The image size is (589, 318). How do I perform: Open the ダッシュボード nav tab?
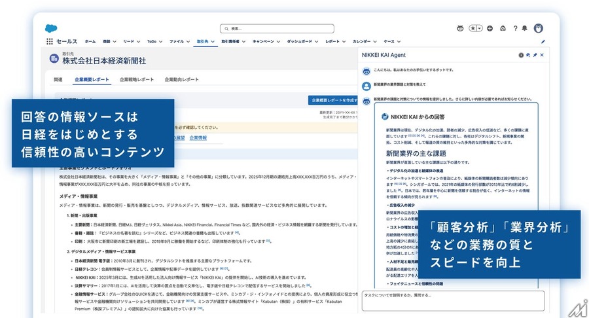pyautogui.click(x=299, y=42)
